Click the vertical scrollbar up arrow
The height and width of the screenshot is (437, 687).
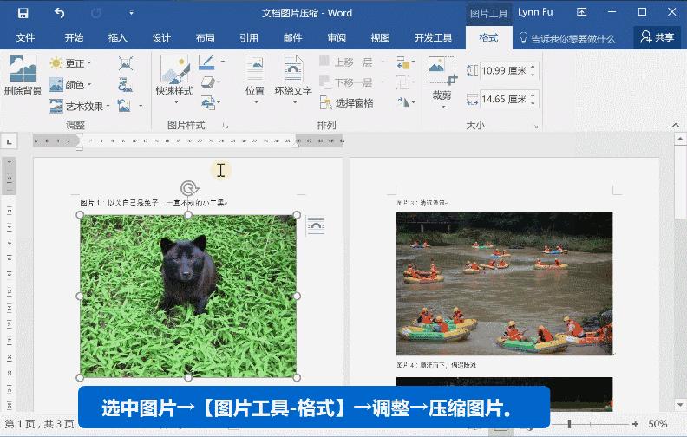click(x=680, y=140)
